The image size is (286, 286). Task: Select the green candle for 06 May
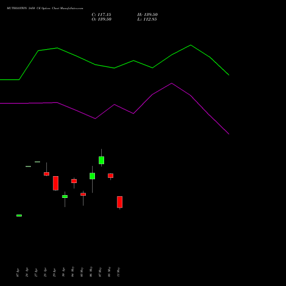coord(92,176)
